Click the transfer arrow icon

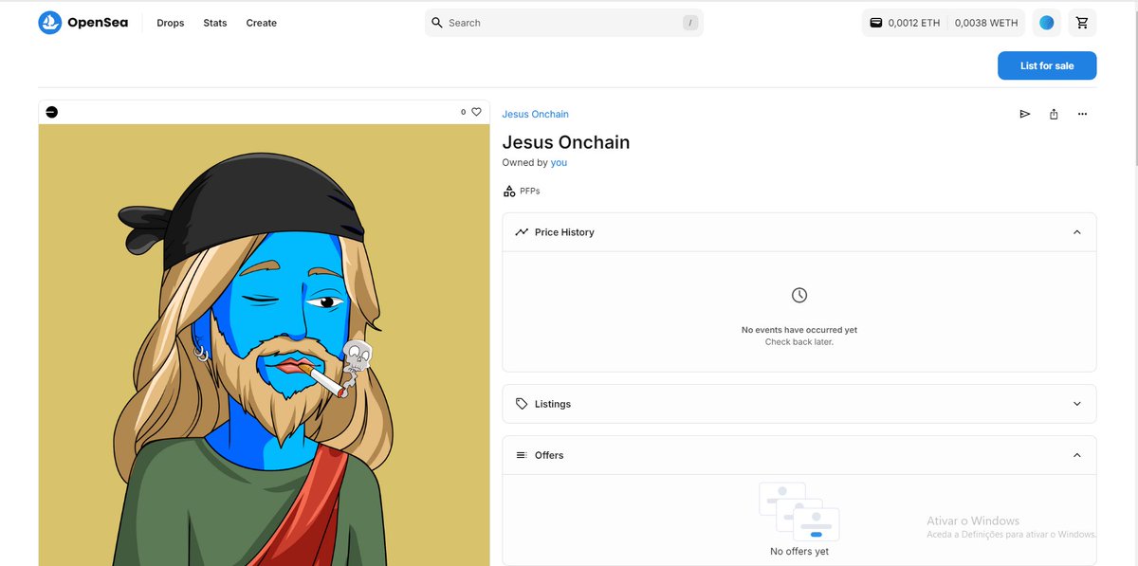[x=1025, y=114]
